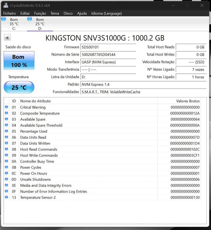The width and height of the screenshot is (211, 230).
Task: Click status icon for Available Spare Threshold row
Action: (x=7, y=125)
